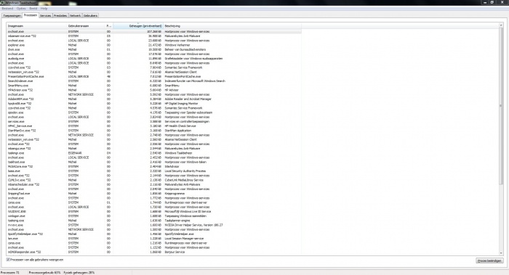Switch to the Netwerk tab
Viewport: 509px width, 275px height.
click(75, 15)
